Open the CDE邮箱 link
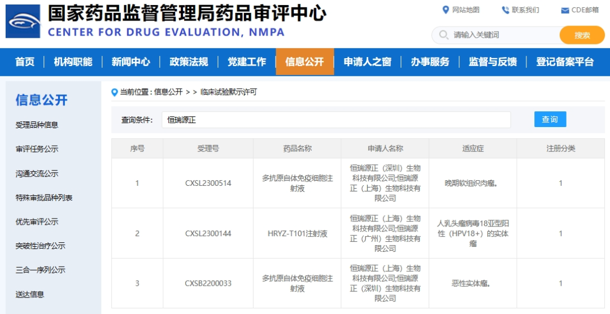 point(585,10)
